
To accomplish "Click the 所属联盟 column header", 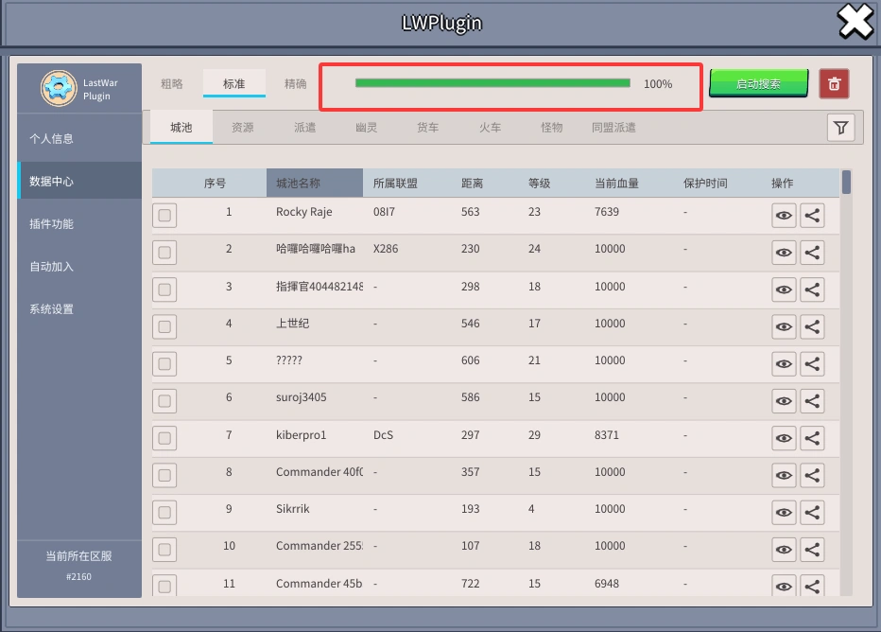I will 395,184.
